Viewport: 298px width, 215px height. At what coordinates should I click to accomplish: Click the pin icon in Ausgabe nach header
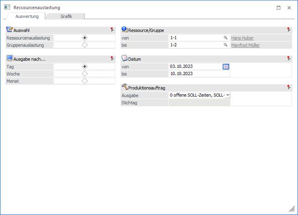(112, 59)
